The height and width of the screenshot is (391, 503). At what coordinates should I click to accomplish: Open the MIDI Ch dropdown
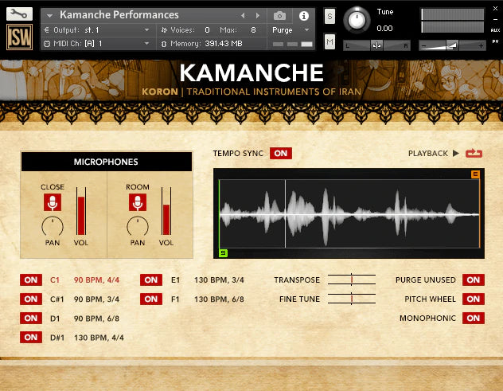146,43
